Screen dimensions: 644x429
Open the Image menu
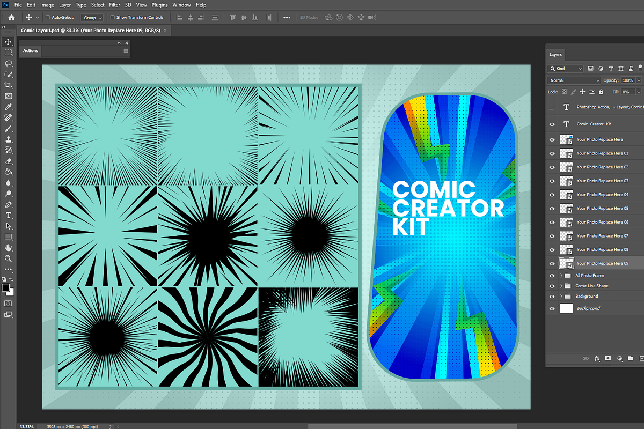coord(47,5)
